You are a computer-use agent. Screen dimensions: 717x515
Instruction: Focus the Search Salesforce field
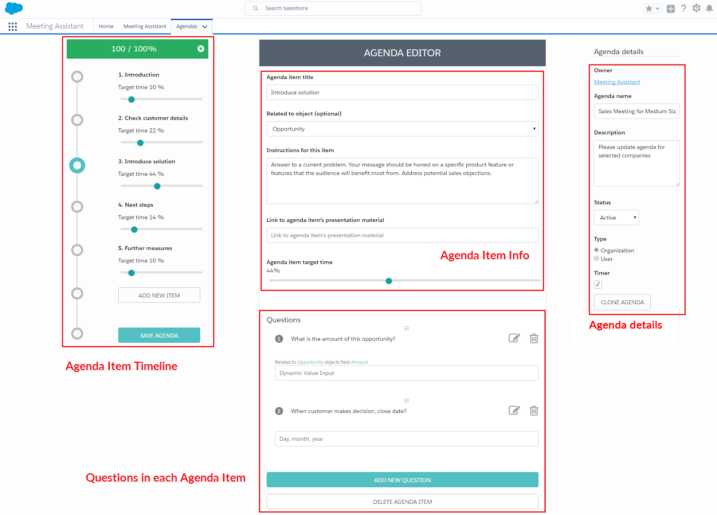click(x=333, y=9)
